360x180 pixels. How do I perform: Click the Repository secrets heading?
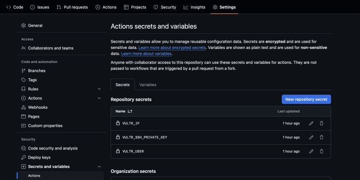[x=131, y=100]
